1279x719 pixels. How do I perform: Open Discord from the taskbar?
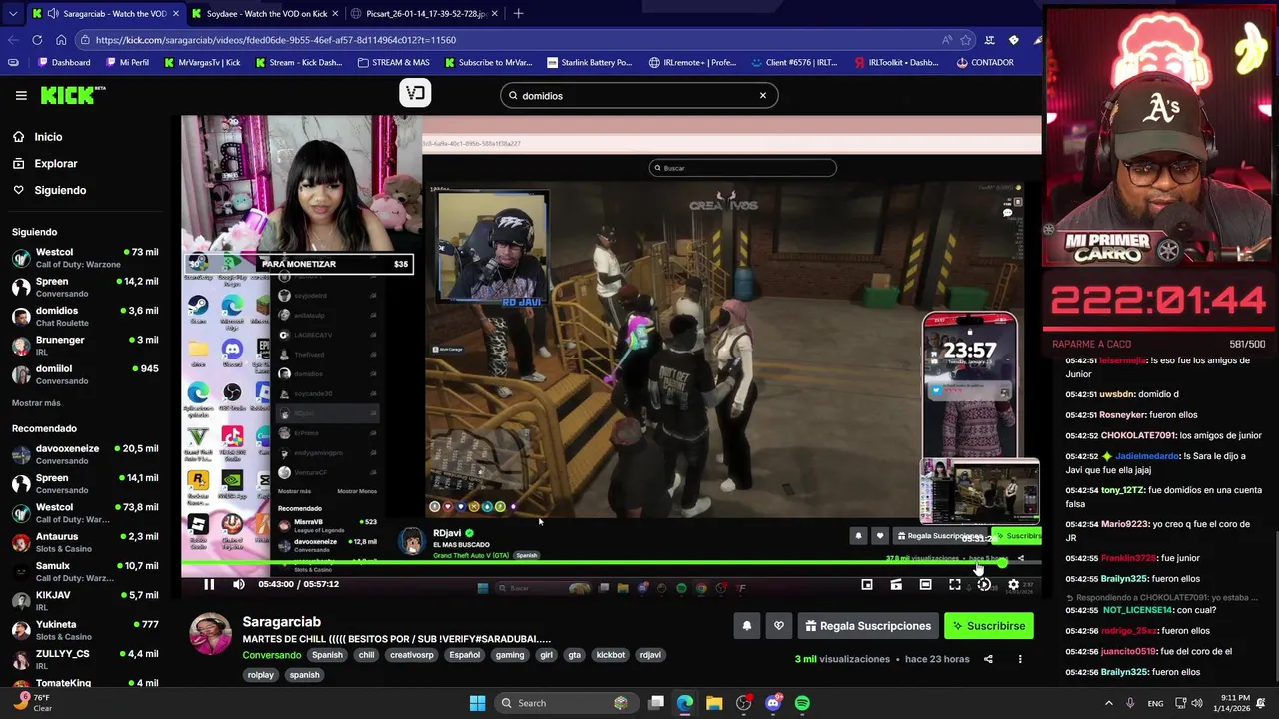pyautogui.click(x=773, y=703)
